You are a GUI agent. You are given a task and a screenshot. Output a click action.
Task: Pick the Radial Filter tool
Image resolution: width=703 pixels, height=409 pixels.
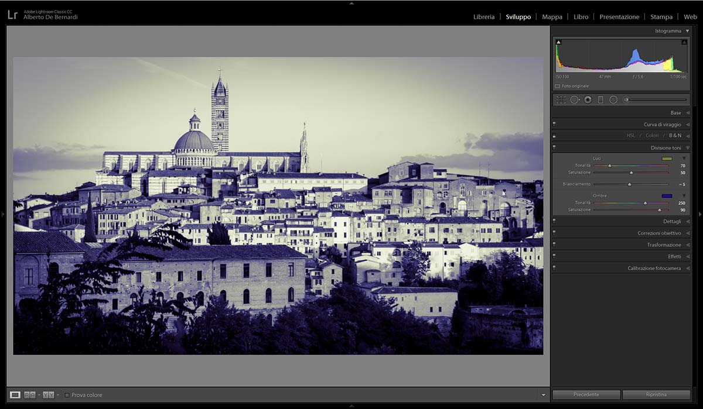click(x=613, y=100)
